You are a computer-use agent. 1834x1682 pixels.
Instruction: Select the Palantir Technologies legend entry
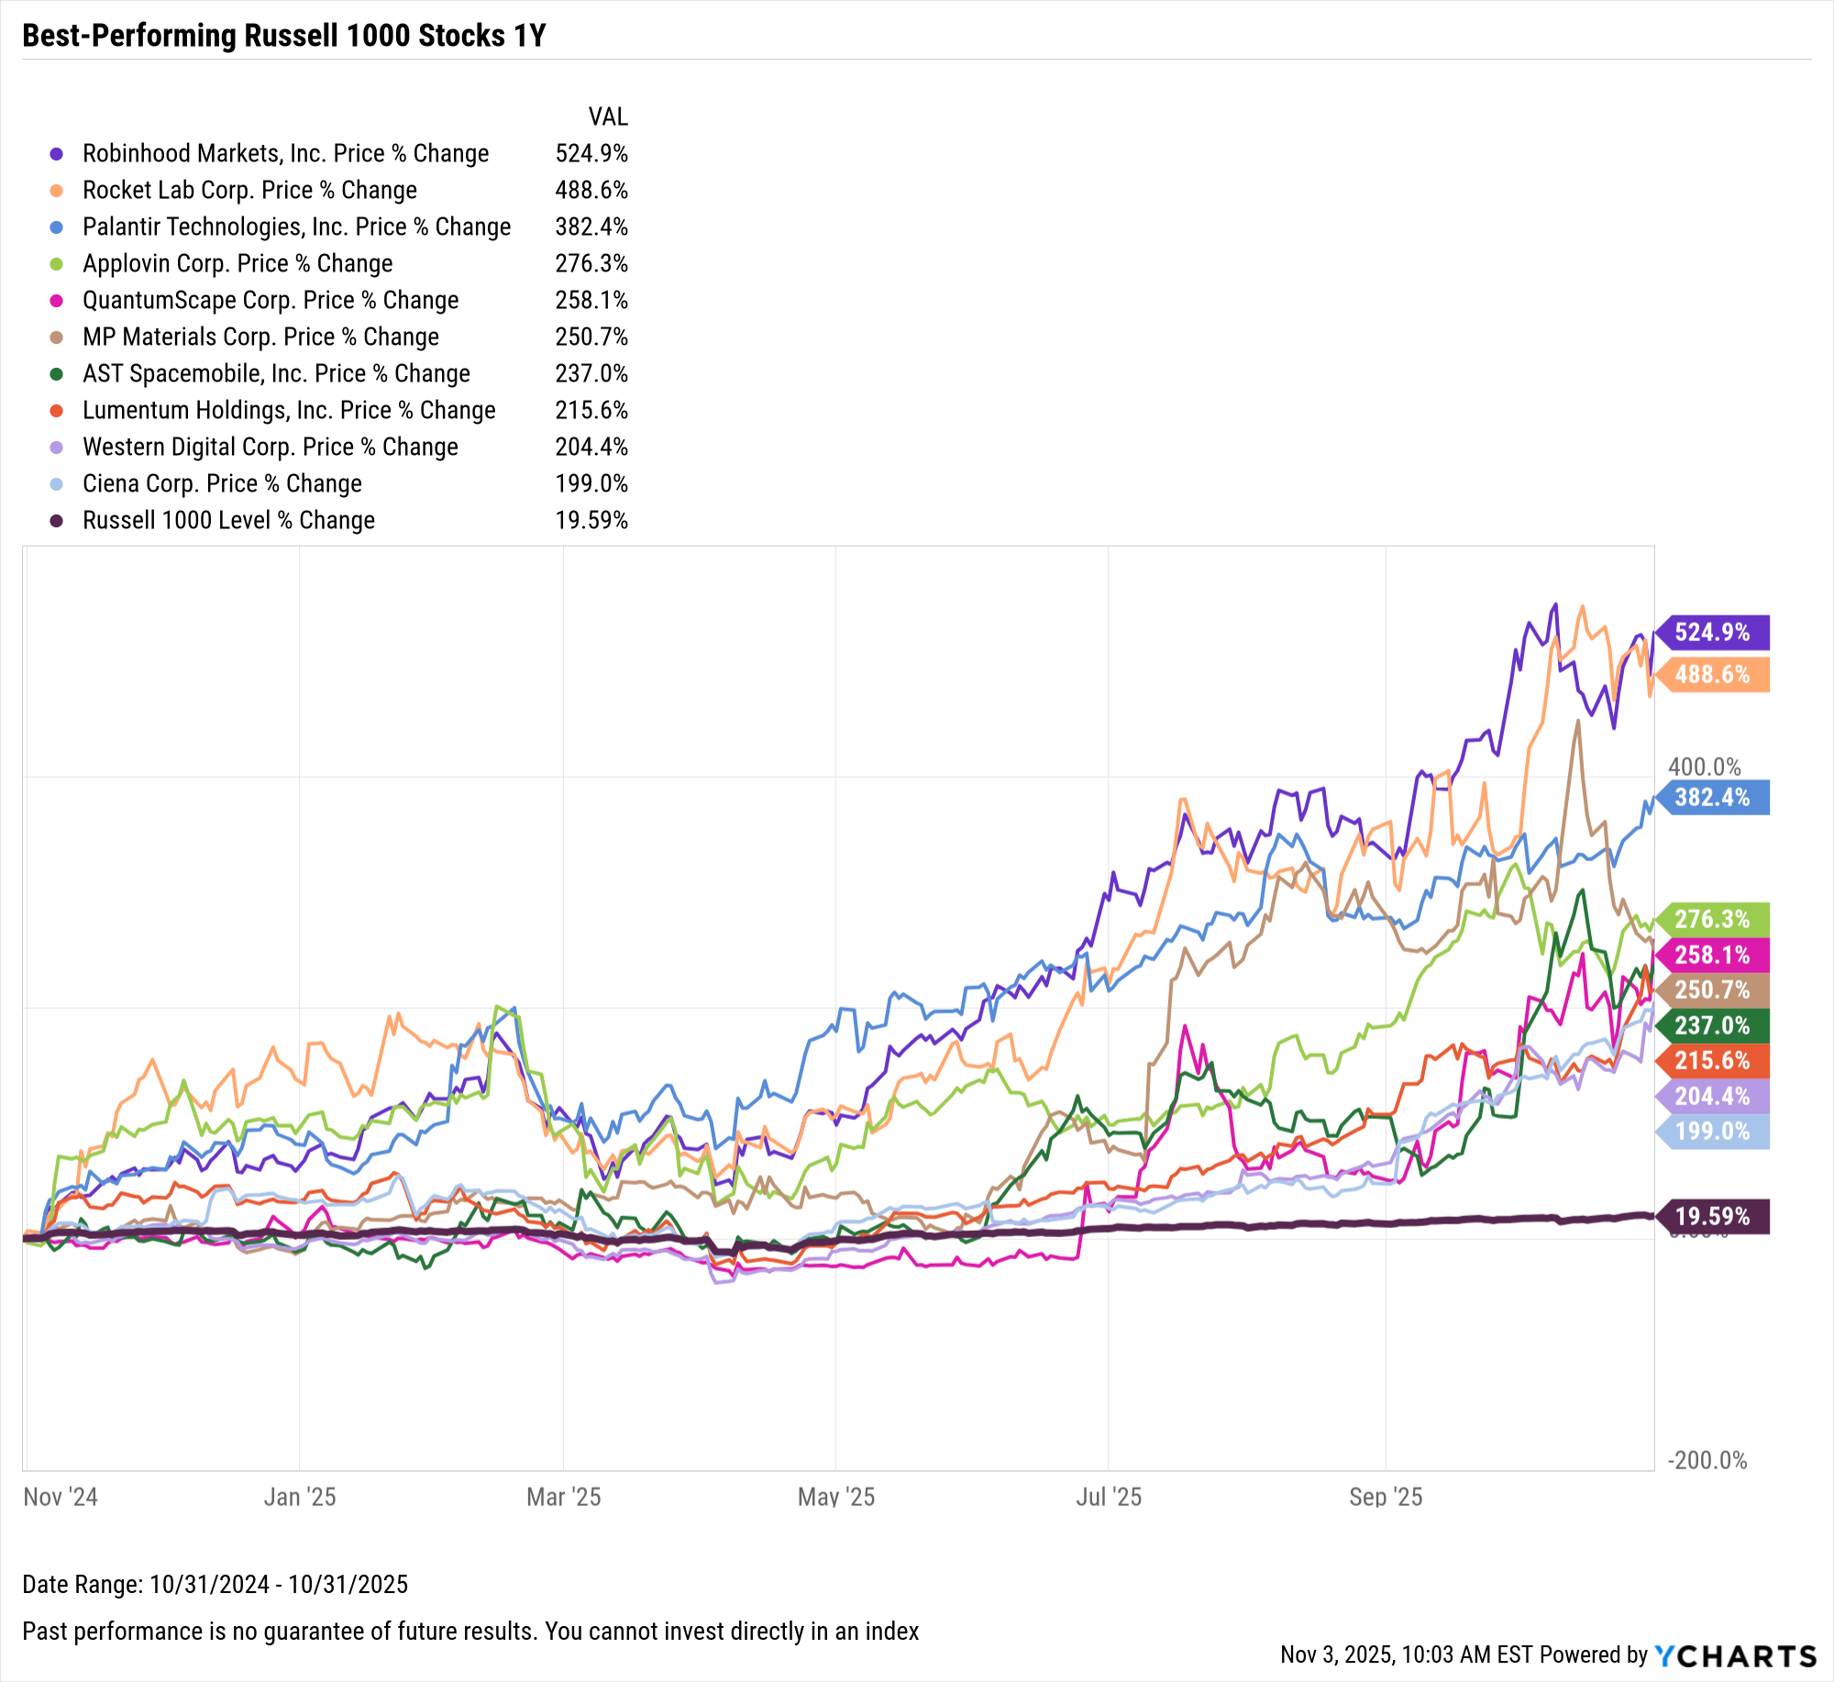(x=296, y=227)
